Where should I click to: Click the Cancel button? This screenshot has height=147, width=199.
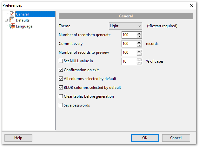tap(176, 138)
